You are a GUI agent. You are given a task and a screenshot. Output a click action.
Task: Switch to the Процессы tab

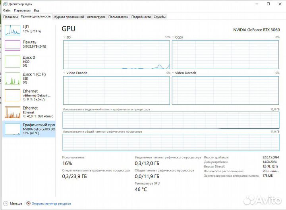11,17
